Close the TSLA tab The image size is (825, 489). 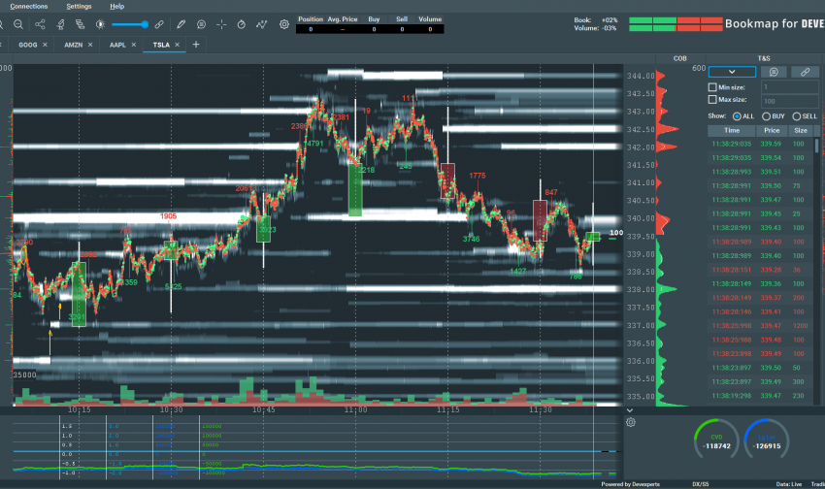[x=178, y=45]
